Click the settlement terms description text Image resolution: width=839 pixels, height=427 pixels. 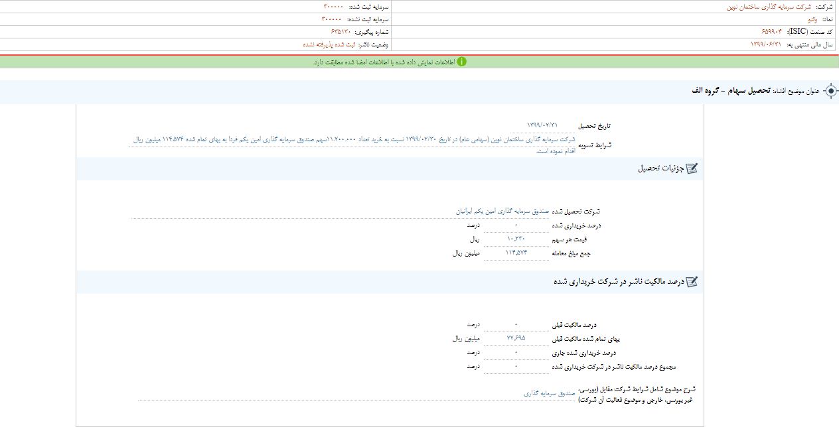[353, 145]
